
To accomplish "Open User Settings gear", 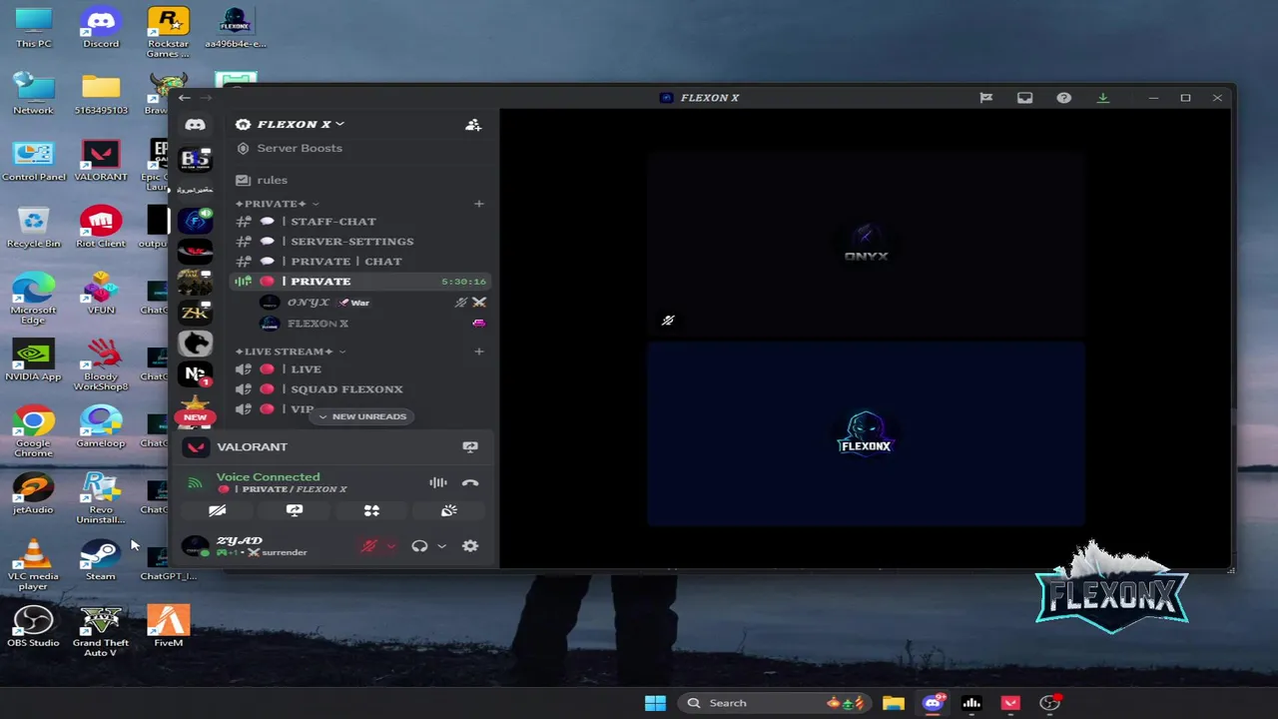I will pyautogui.click(x=470, y=546).
